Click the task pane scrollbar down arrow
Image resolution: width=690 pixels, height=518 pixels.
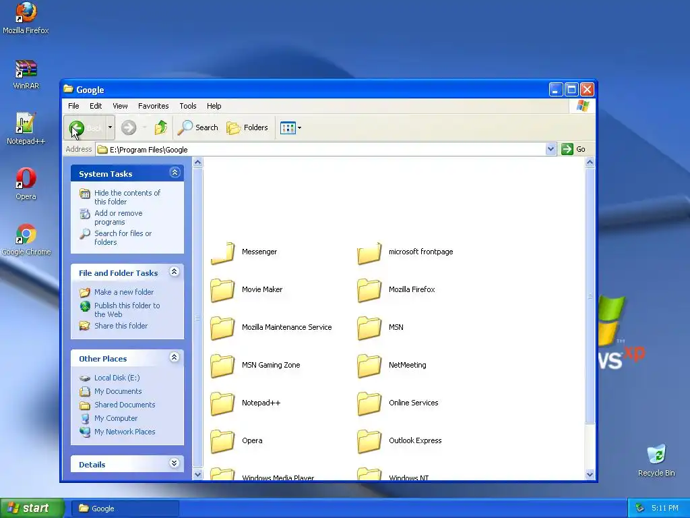coord(197,474)
